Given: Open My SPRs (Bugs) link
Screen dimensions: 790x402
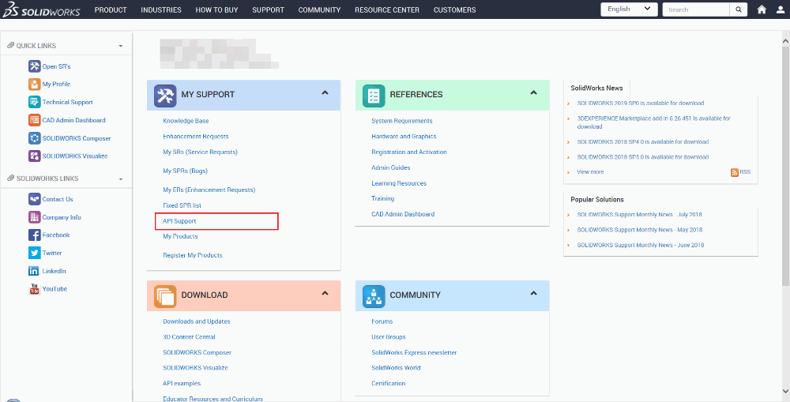Looking at the screenshot, I should tap(185, 171).
